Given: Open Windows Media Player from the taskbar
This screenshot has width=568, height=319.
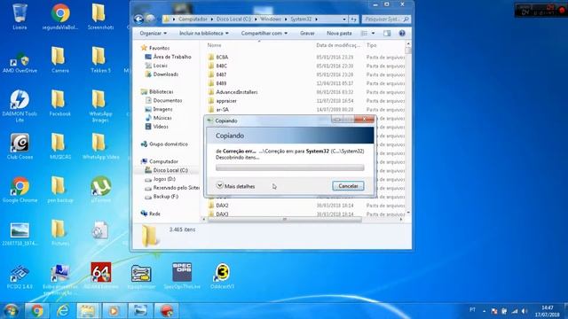Looking at the screenshot, I should [114, 311].
